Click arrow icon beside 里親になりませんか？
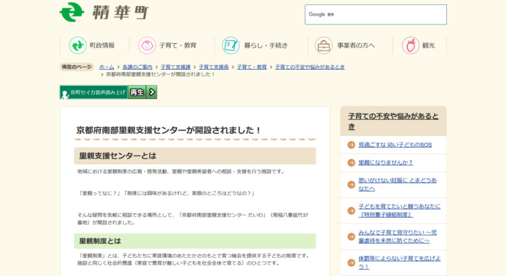Screen dimensions: 506x276 (x=351, y=163)
